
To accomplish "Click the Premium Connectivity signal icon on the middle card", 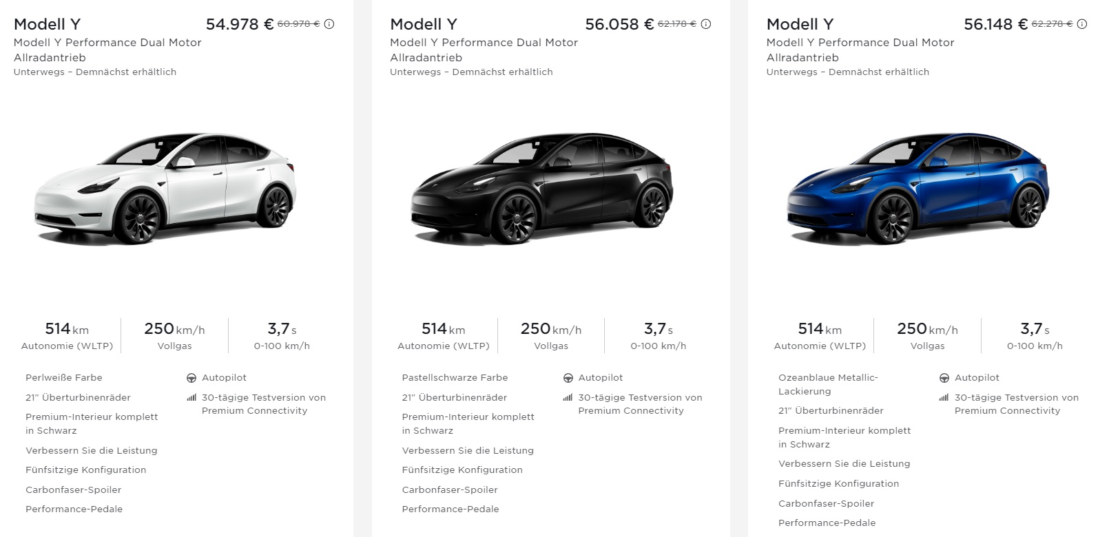I will (x=568, y=398).
